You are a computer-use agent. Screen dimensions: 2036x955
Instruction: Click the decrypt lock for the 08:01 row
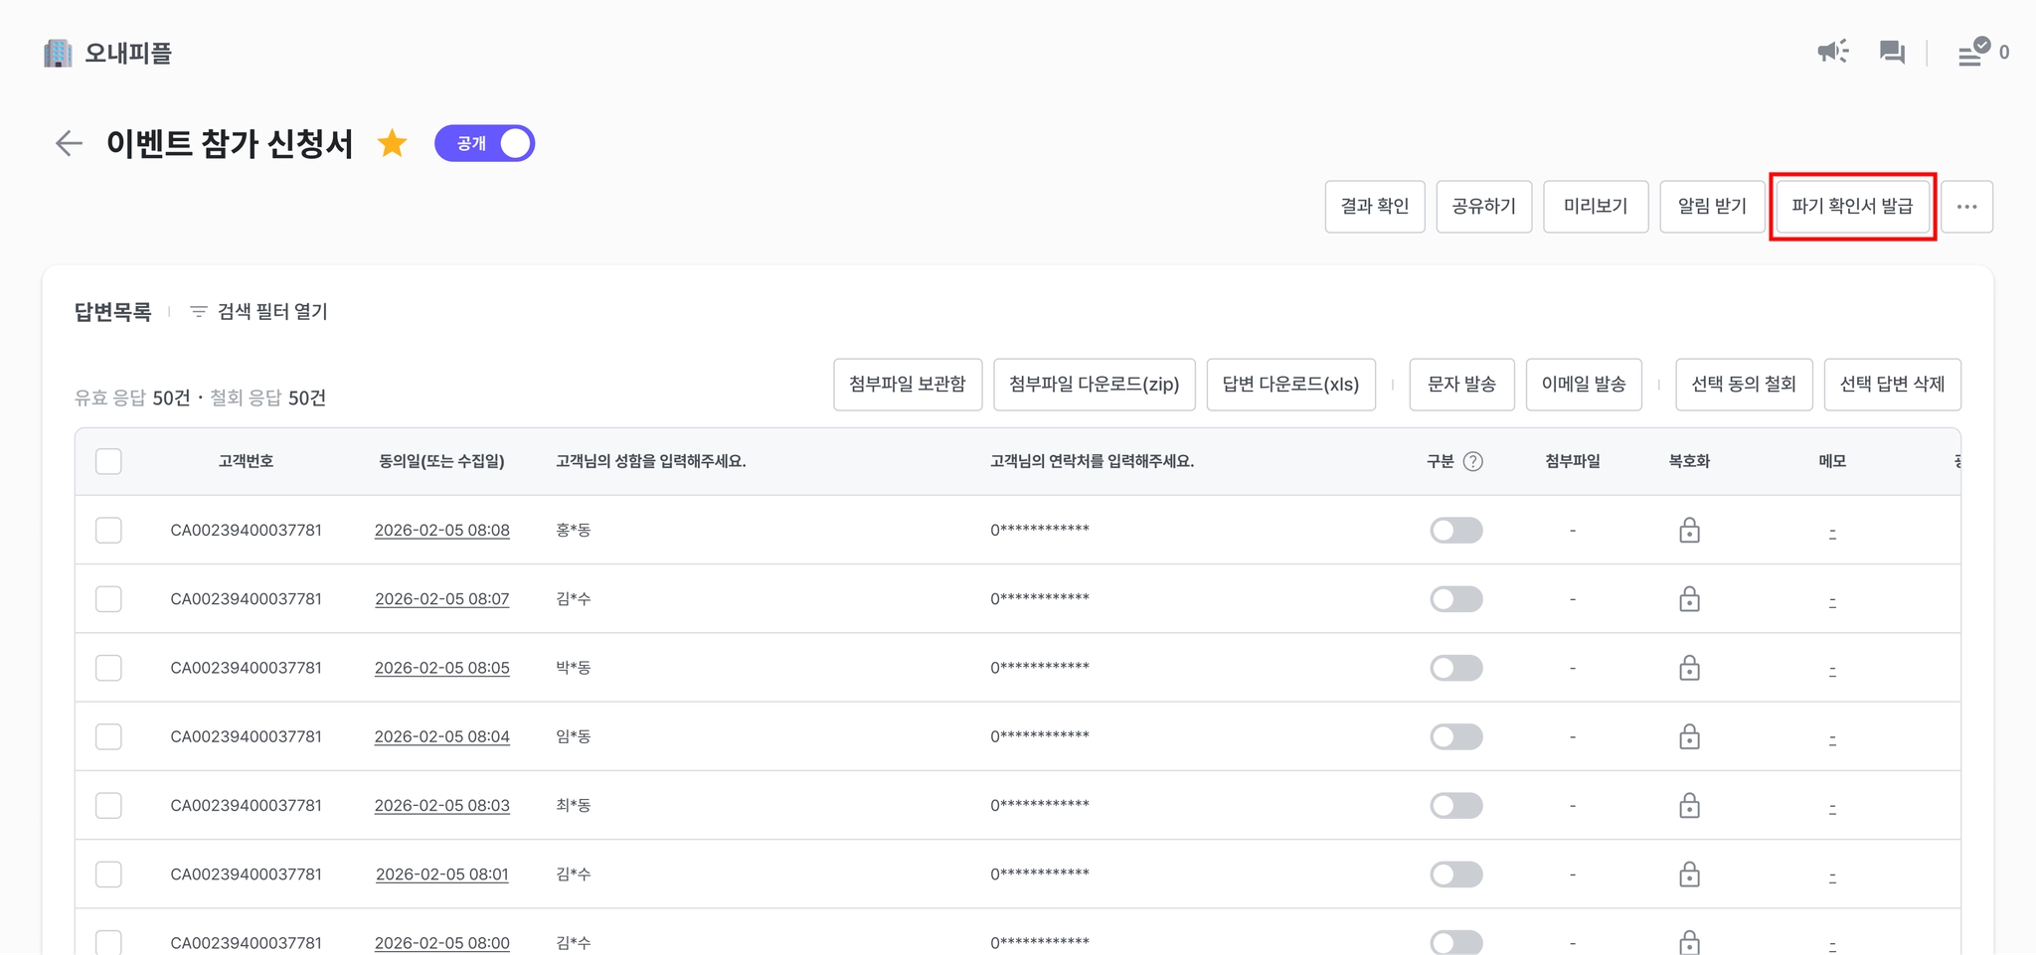[x=1689, y=875]
